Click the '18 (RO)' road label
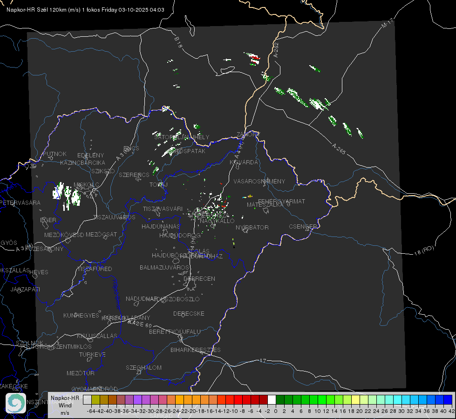The width and height of the screenshot is (456, 419). [x=424, y=250]
